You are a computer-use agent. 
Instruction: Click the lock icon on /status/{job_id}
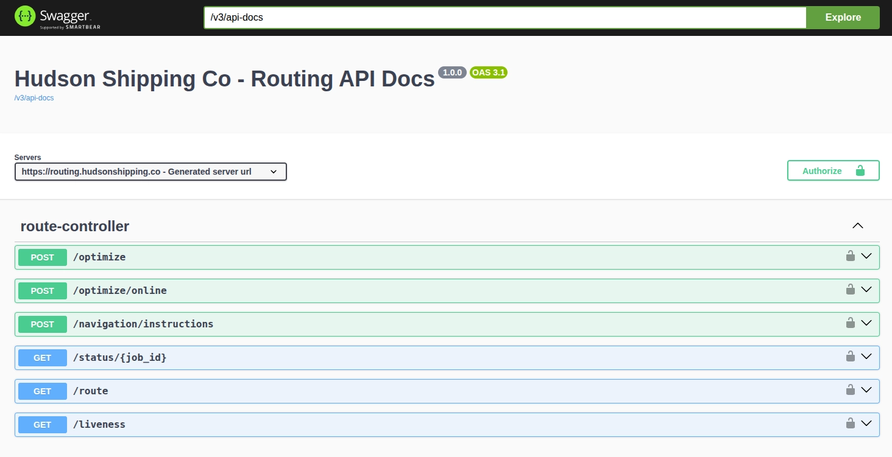851,357
